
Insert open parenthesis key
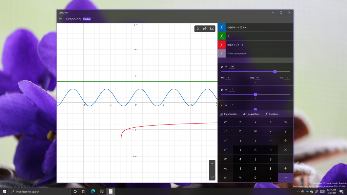point(240,140)
